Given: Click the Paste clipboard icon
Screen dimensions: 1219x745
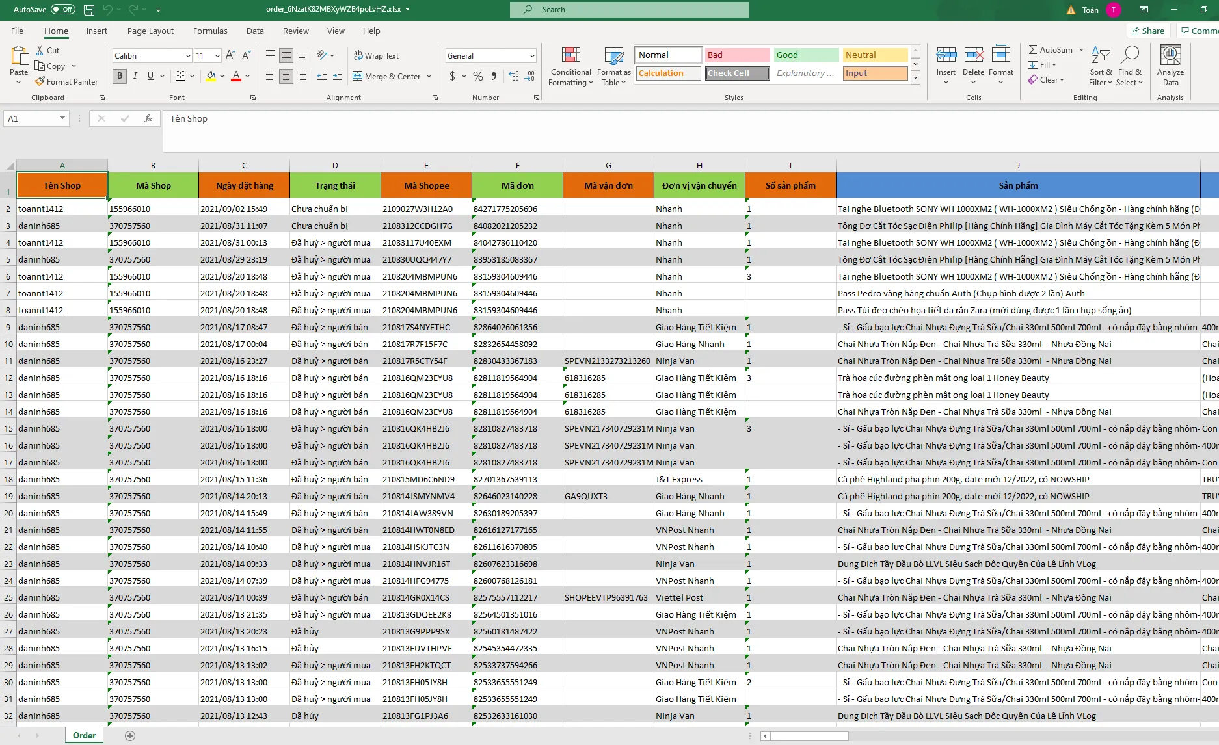Looking at the screenshot, I should [x=19, y=57].
